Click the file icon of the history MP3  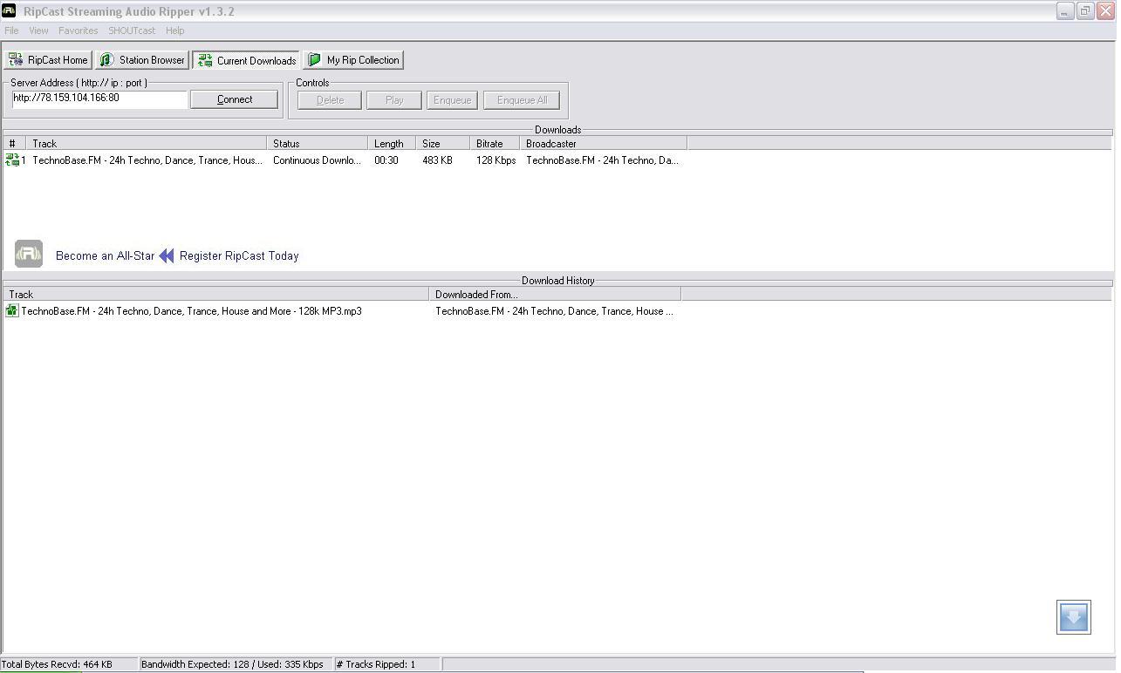[x=11, y=310]
